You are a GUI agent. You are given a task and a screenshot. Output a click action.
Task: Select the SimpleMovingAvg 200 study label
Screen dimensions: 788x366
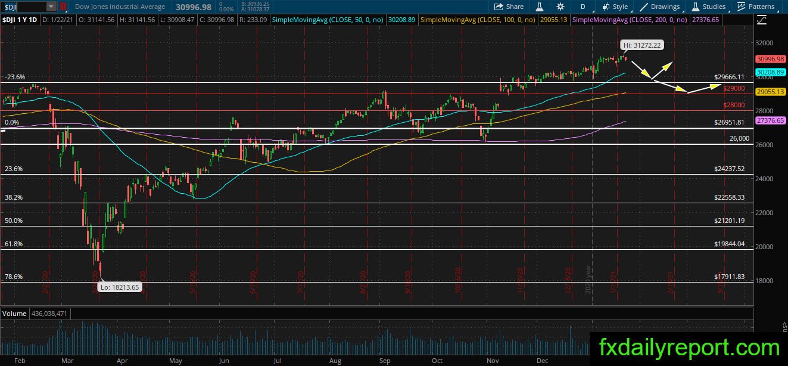(x=630, y=20)
